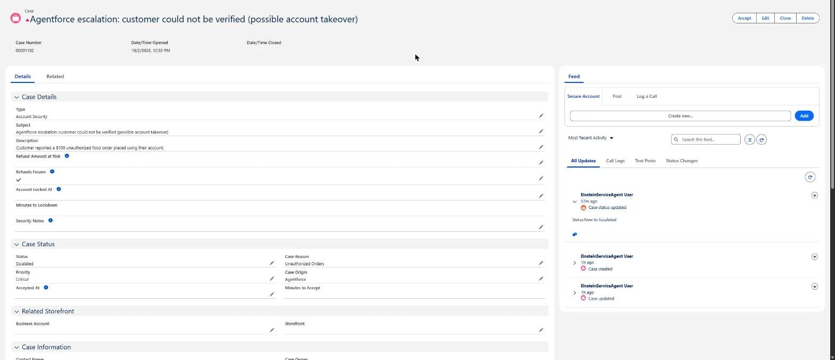This screenshot has height=360, width=835.
Task: Click the blue like icon under status update
Action: (575, 234)
